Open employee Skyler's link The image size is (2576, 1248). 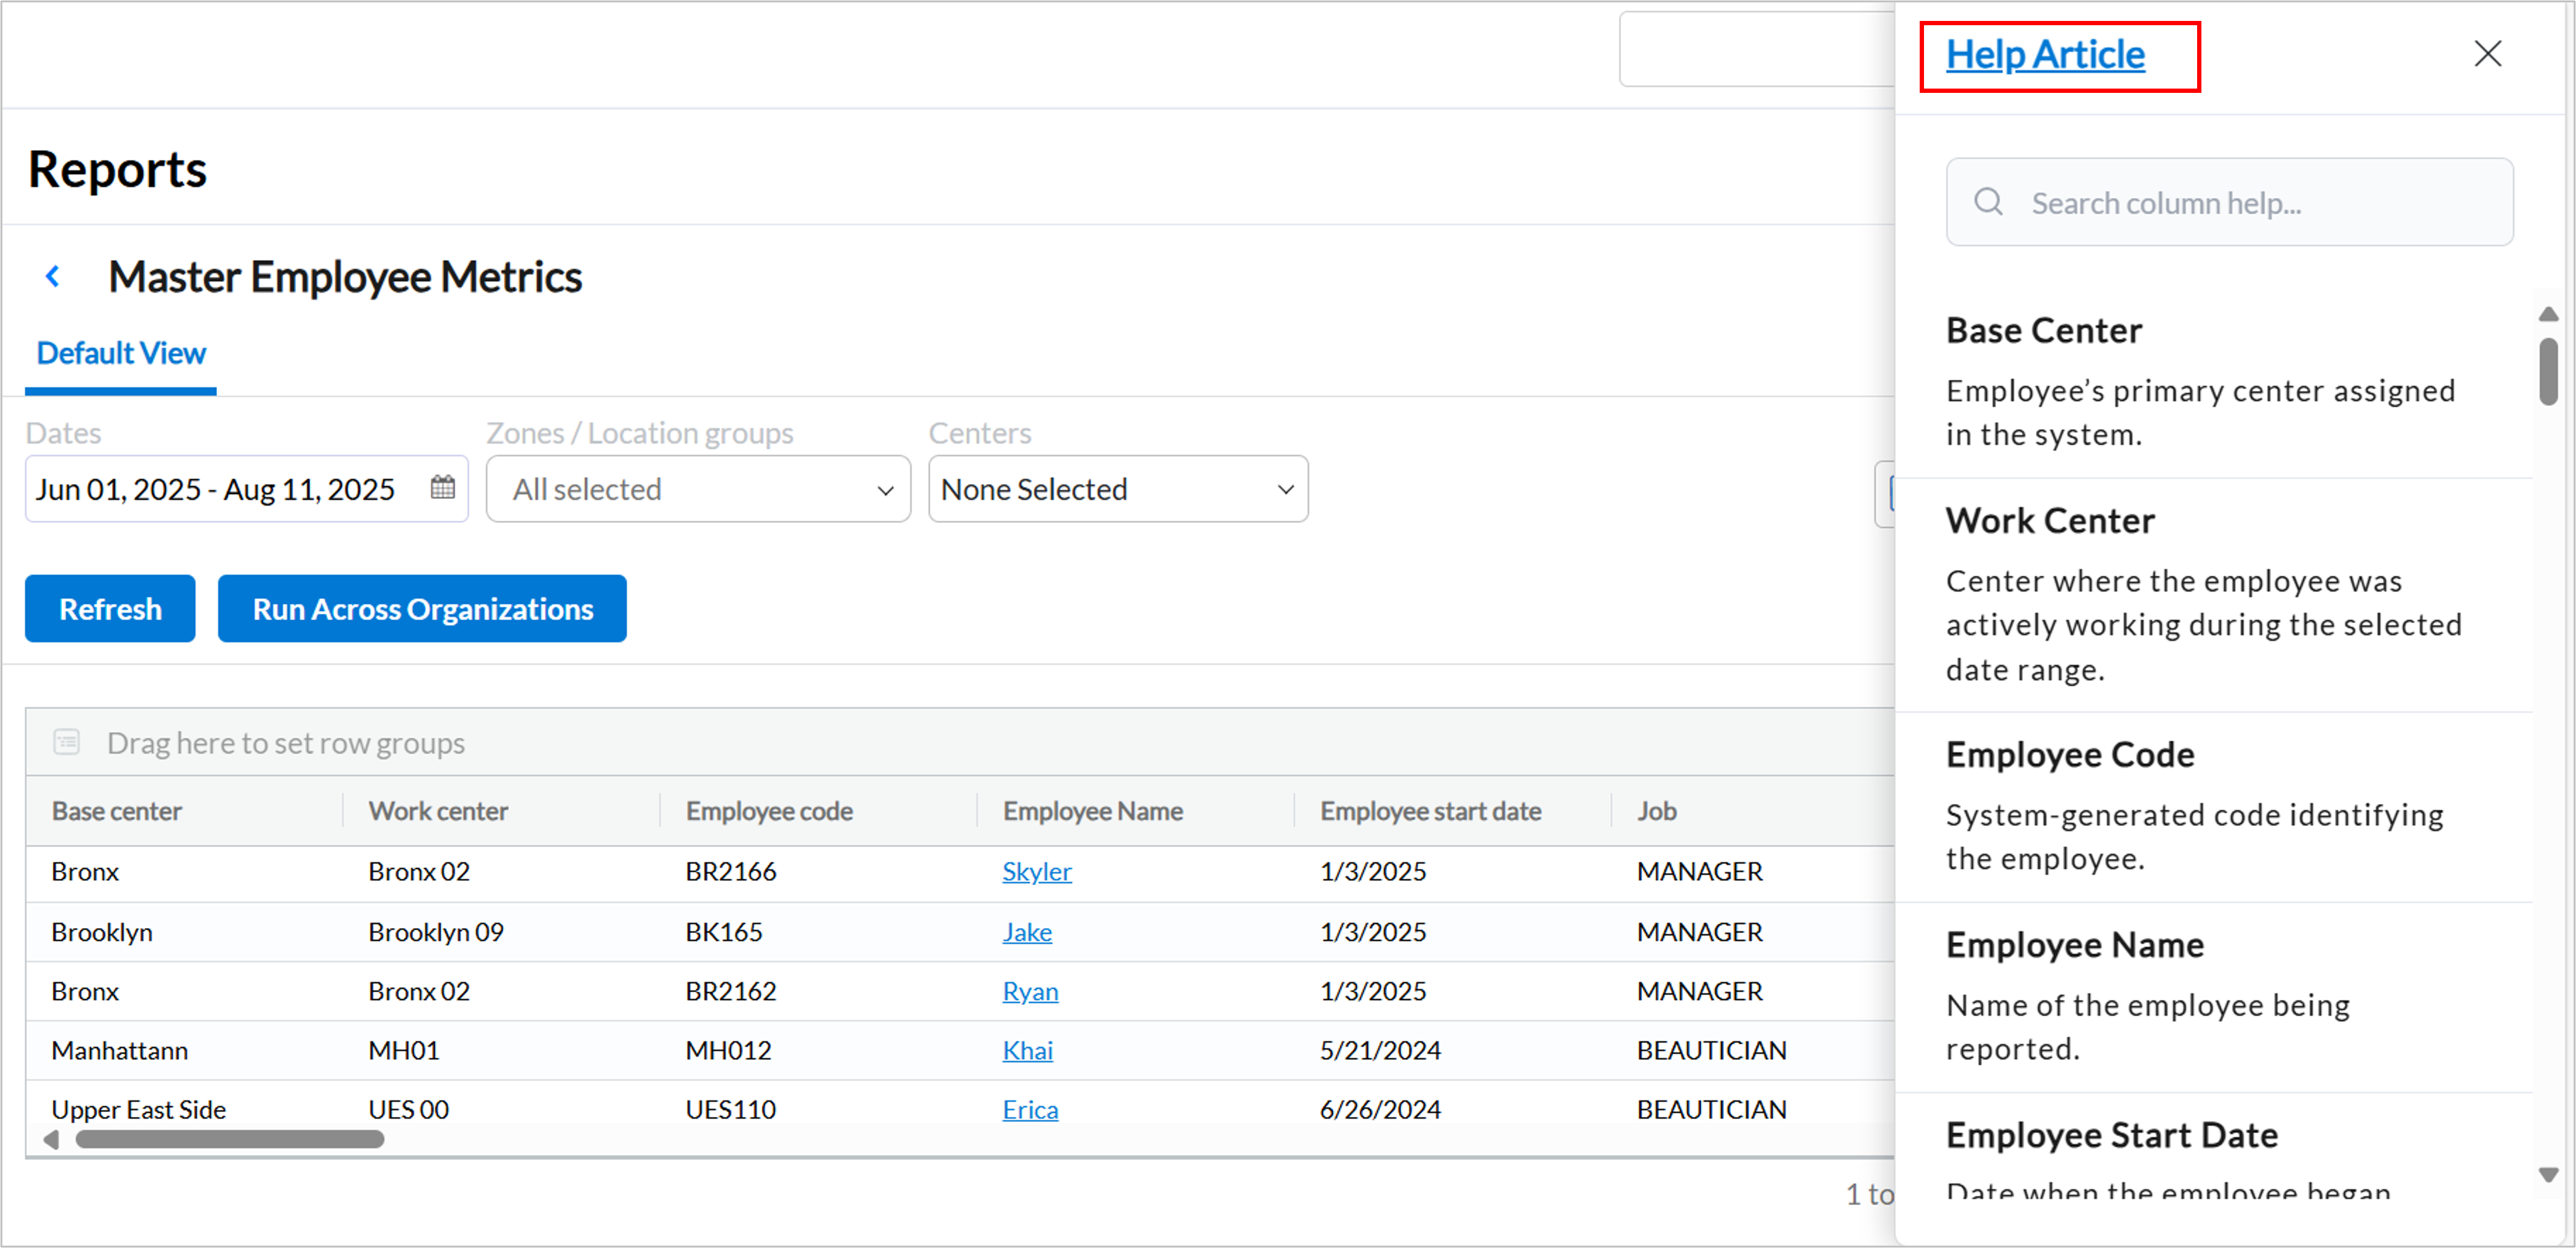(1037, 872)
